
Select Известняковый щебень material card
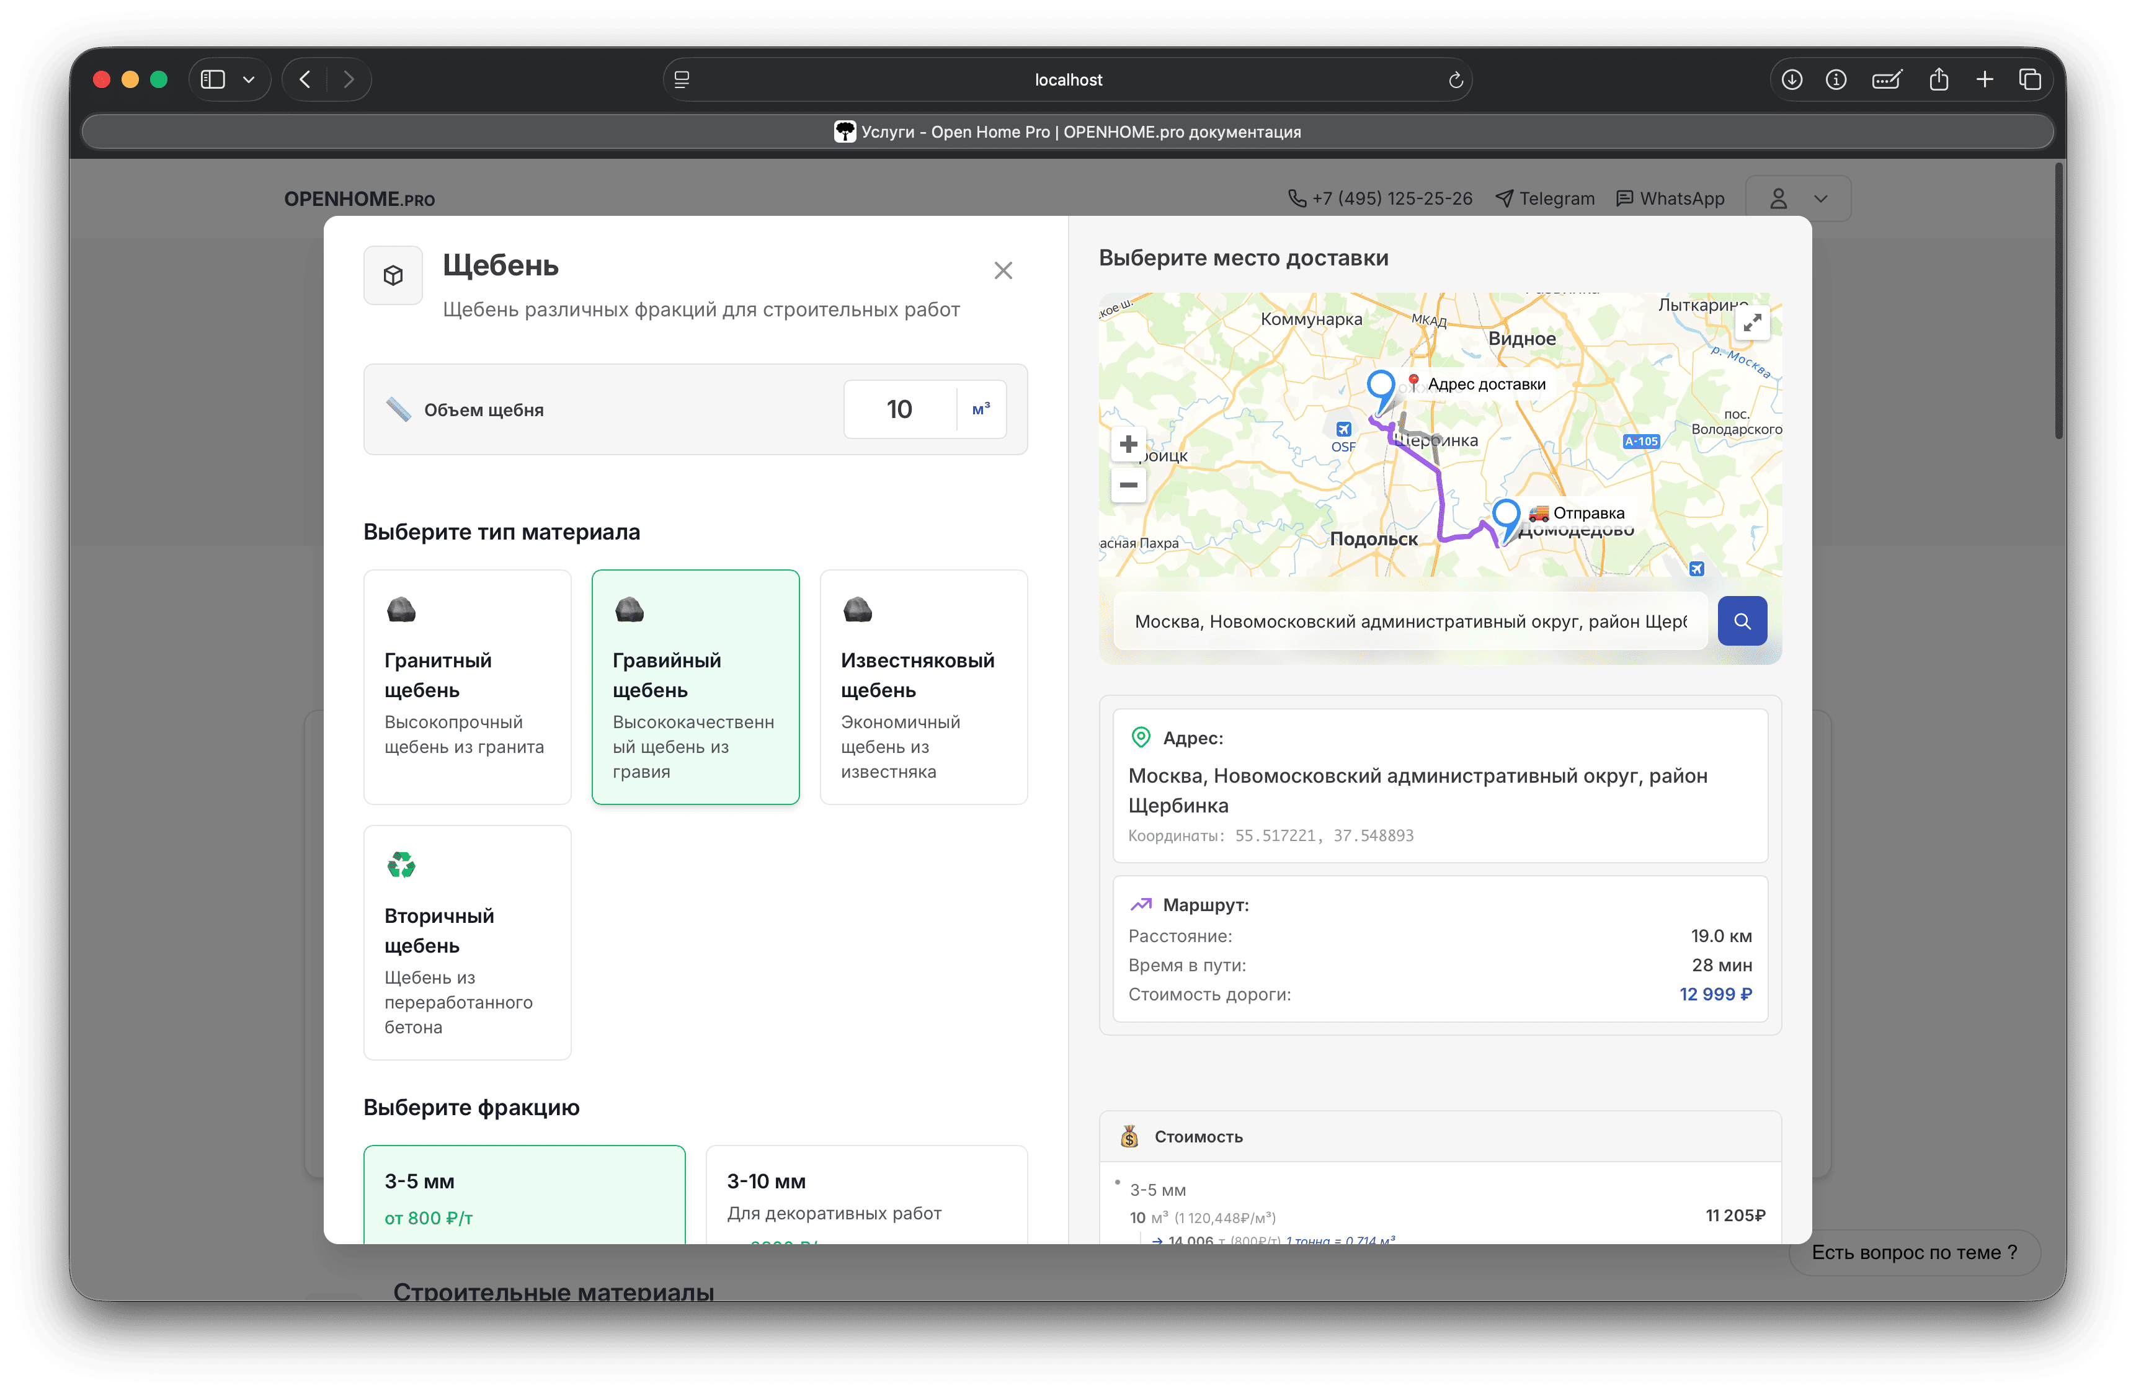[x=923, y=687]
